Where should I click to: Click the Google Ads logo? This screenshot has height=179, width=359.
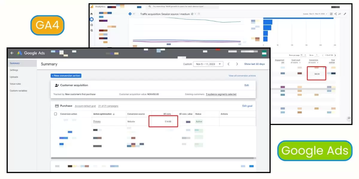coord(19,53)
